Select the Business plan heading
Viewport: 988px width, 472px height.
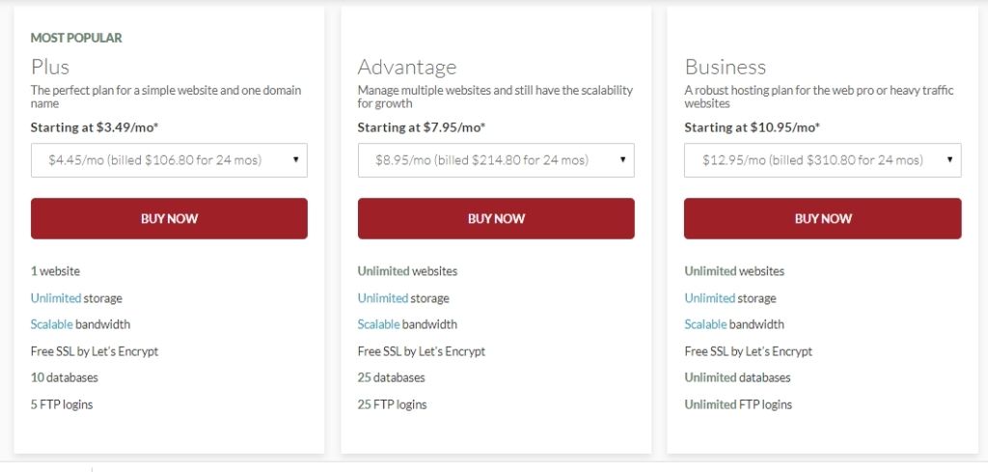tap(726, 67)
